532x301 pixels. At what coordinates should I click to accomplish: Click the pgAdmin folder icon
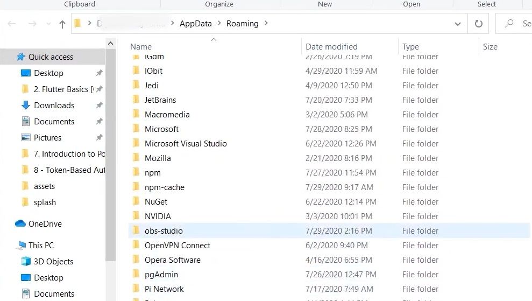click(136, 274)
